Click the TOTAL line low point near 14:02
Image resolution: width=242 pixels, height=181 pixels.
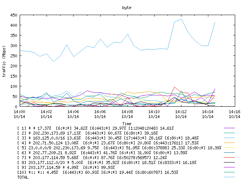point(54,61)
